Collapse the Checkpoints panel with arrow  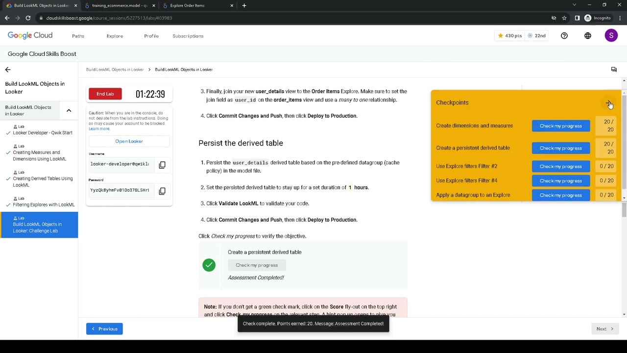[x=608, y=103]
